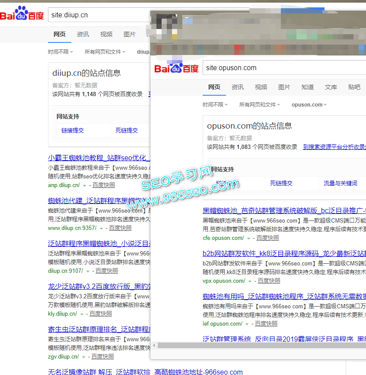Expand 所有网页和文件 filter in the opuson.com window
The image size is (366, 375).
(259, 105)
